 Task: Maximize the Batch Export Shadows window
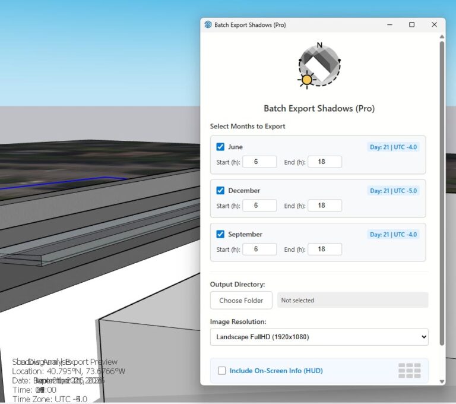coord(411,25)
